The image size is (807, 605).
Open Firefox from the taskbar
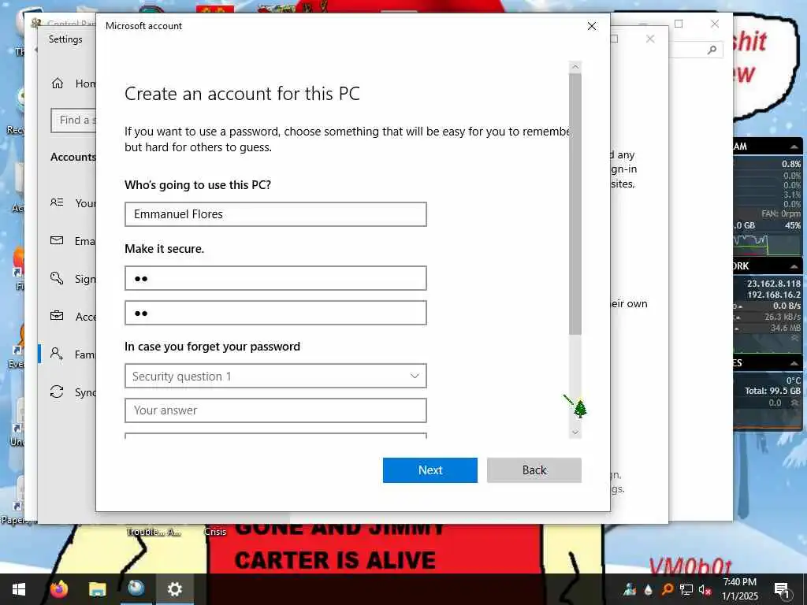pyautogui.click(x=59, y=589)
